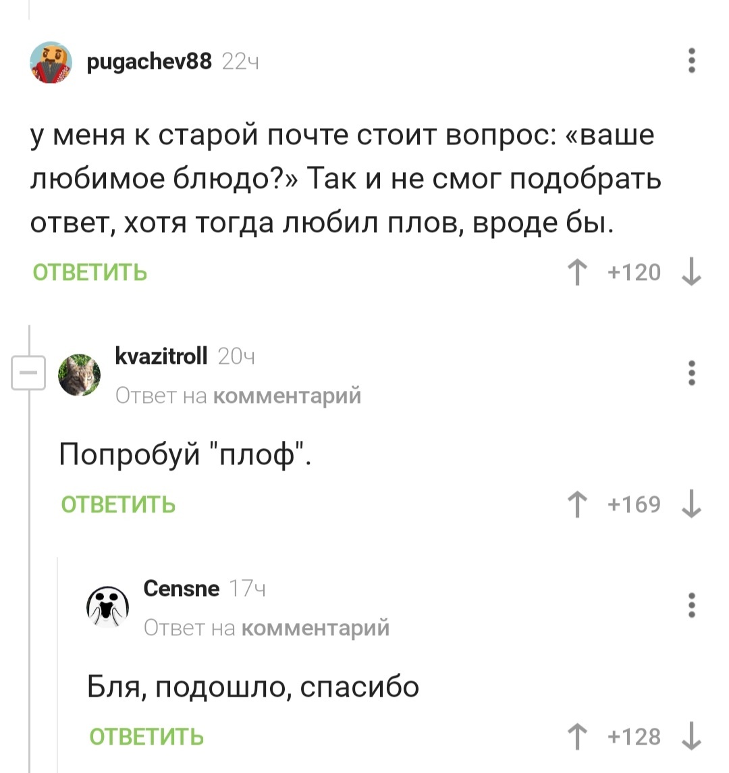729x773 pixels.
Task: Collapse the kvazitroll reply thread
Action: tap(28, 373)
